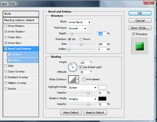This screenshot has width=157, height=122.
Task: Click the Shadow Opacity input field
Action: coord(102,104)
